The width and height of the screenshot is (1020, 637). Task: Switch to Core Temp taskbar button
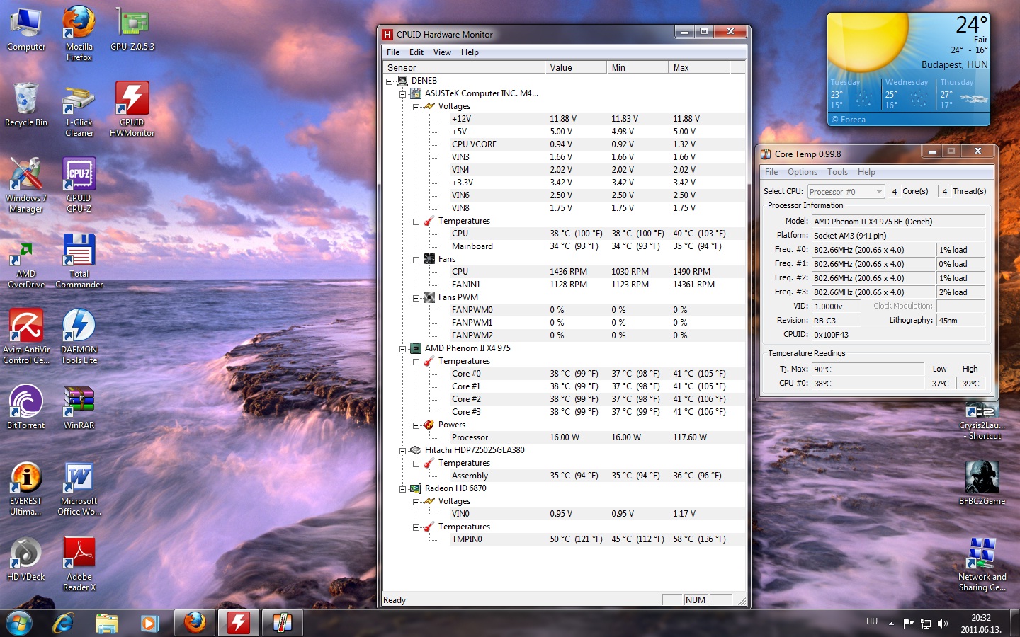[x=283, y=623]
